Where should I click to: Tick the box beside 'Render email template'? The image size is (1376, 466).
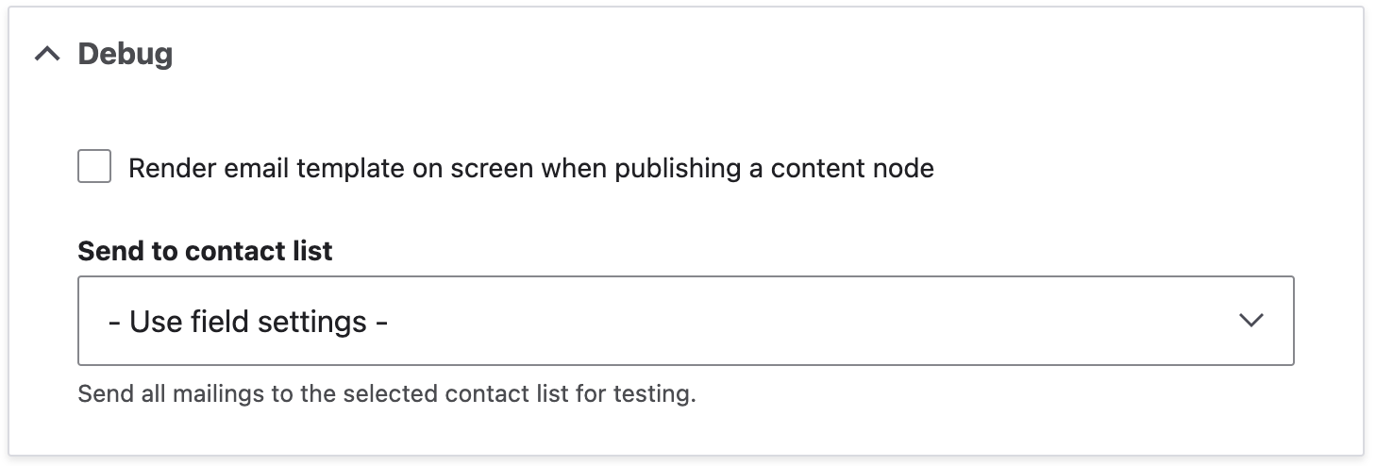click(x=94, y=168)
